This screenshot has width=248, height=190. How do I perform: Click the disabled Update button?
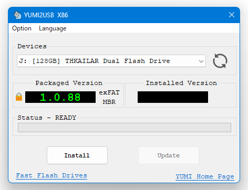(169, 155)
